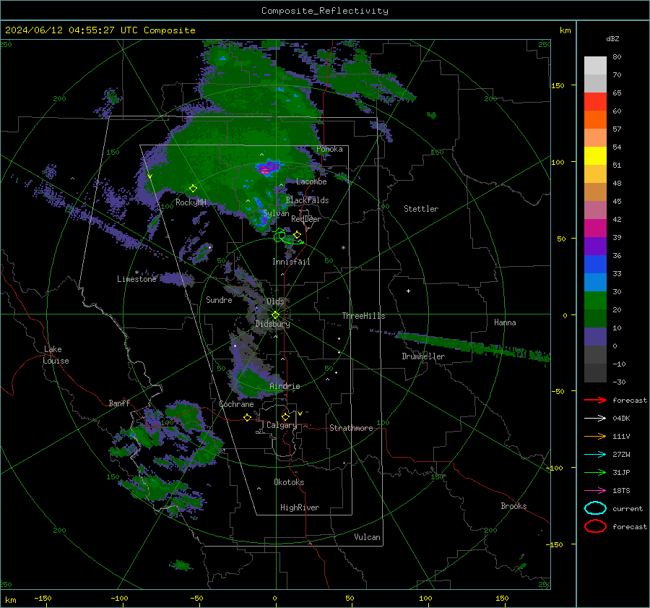Select the slate purple 0-10 dBZ swatch
650x608 pixels.
(595, 337)
